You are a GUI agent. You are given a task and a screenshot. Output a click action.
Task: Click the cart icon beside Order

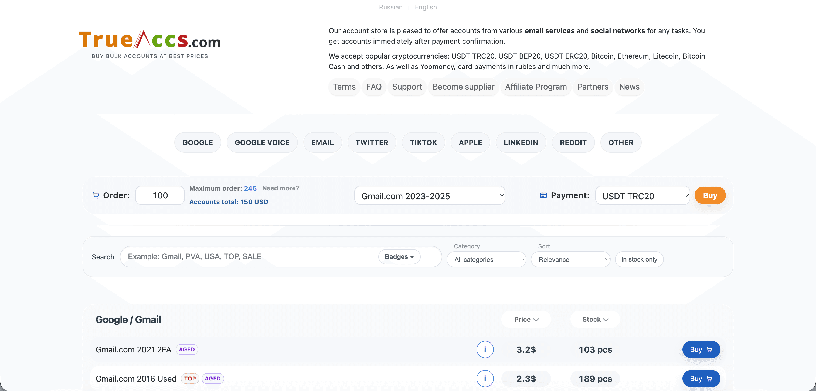[96, 195]
